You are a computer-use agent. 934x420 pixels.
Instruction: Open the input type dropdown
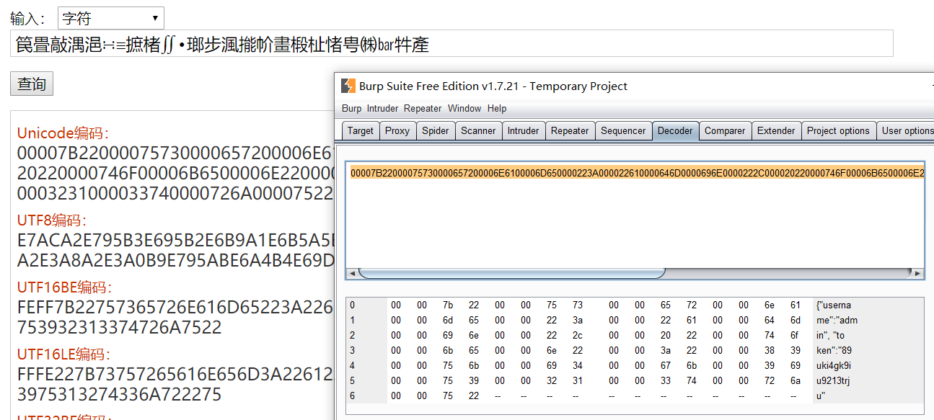pyautogui.click(x=110, y=18)
